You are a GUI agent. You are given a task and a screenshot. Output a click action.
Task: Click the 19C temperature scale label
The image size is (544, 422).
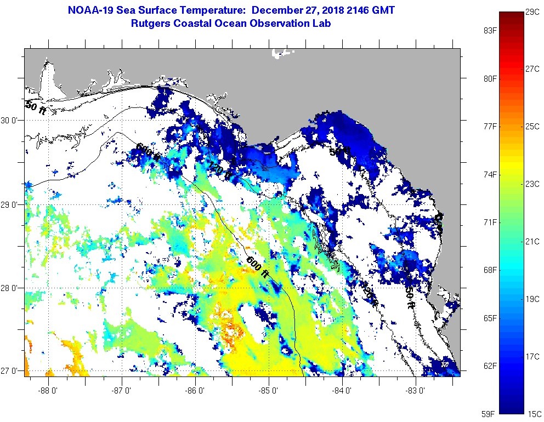pyautogui.click(x=532, y=299)
